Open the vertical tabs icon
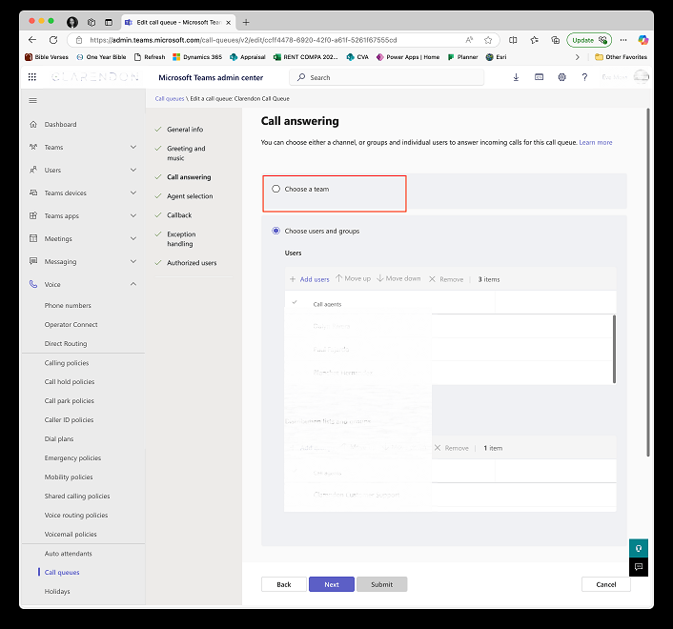The image size is (673, 629). point(109,22)
